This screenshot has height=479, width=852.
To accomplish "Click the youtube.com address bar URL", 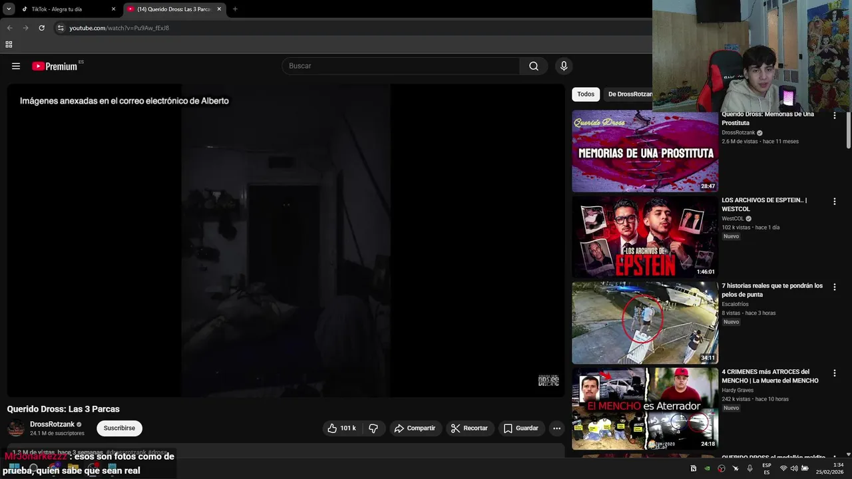I will coord(119,28).
